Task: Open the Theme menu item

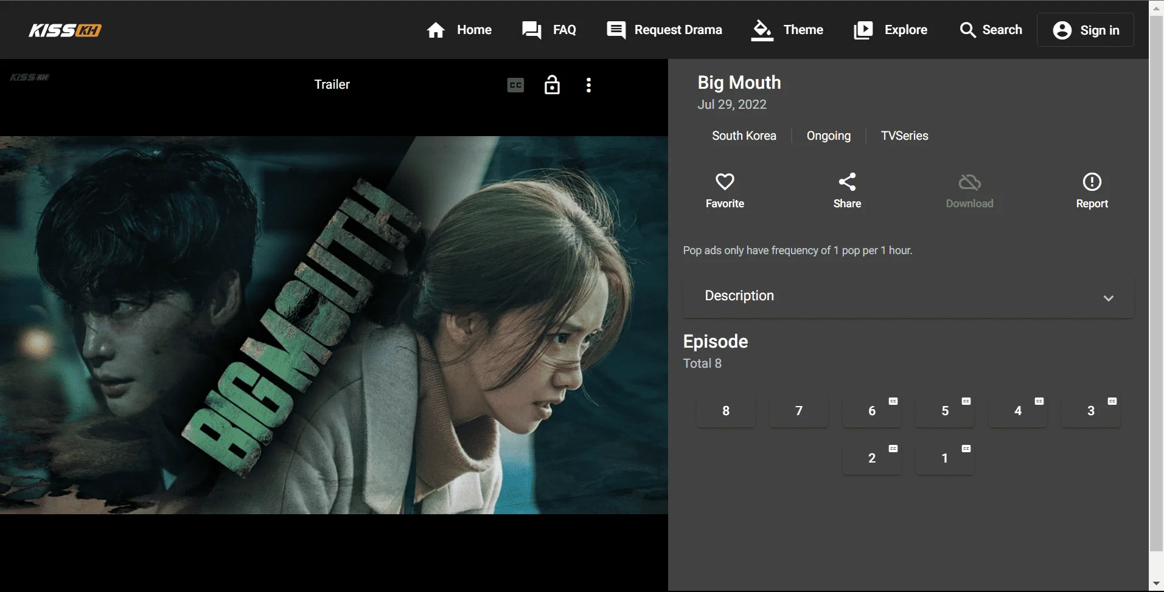Action: tap(803, 30)
